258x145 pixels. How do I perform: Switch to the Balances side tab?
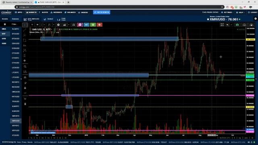(x=15, y=19)
